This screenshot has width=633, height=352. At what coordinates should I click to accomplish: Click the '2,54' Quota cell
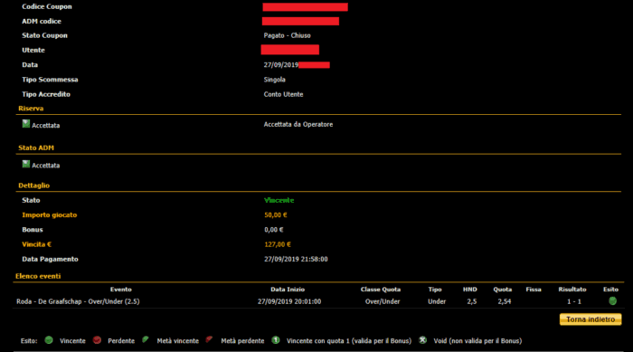pyautogui.click(x=505, y=301)
